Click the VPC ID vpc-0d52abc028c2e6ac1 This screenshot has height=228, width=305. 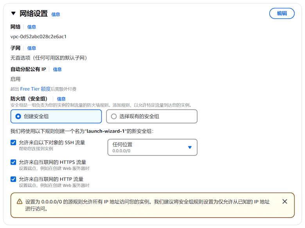coord(38,37)
